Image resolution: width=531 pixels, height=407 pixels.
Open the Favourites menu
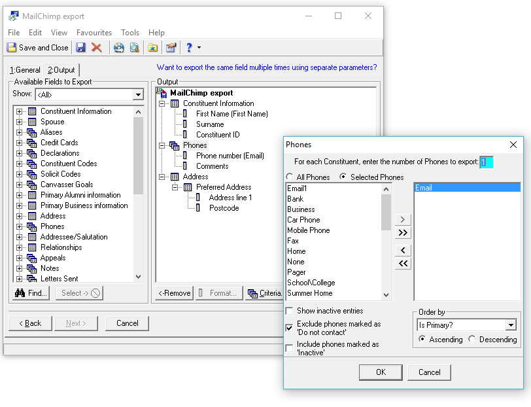pos(94,33)
